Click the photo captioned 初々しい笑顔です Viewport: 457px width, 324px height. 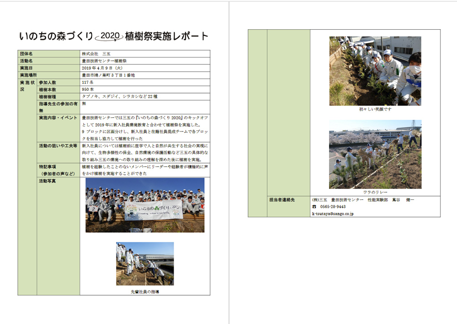click(375, 71)
